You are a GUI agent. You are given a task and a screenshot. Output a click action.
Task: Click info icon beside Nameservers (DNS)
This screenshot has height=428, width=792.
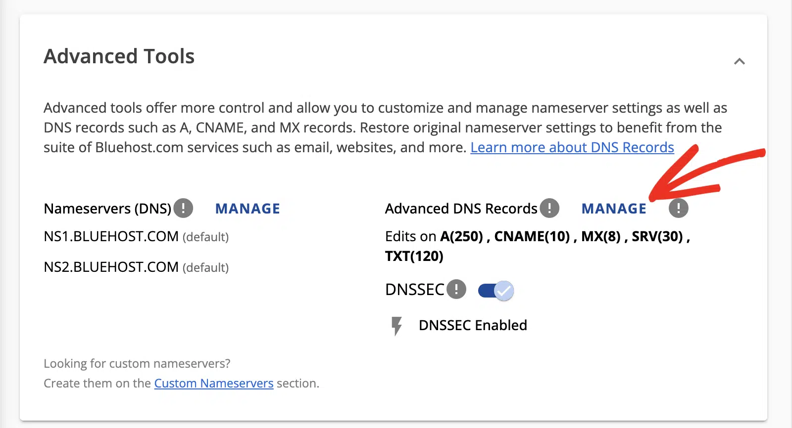[183, 208]
